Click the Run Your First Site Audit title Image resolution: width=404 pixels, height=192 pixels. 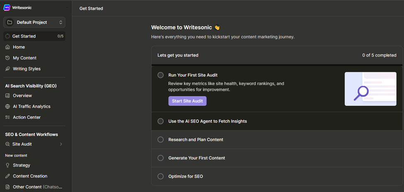[x=193, y=75]
